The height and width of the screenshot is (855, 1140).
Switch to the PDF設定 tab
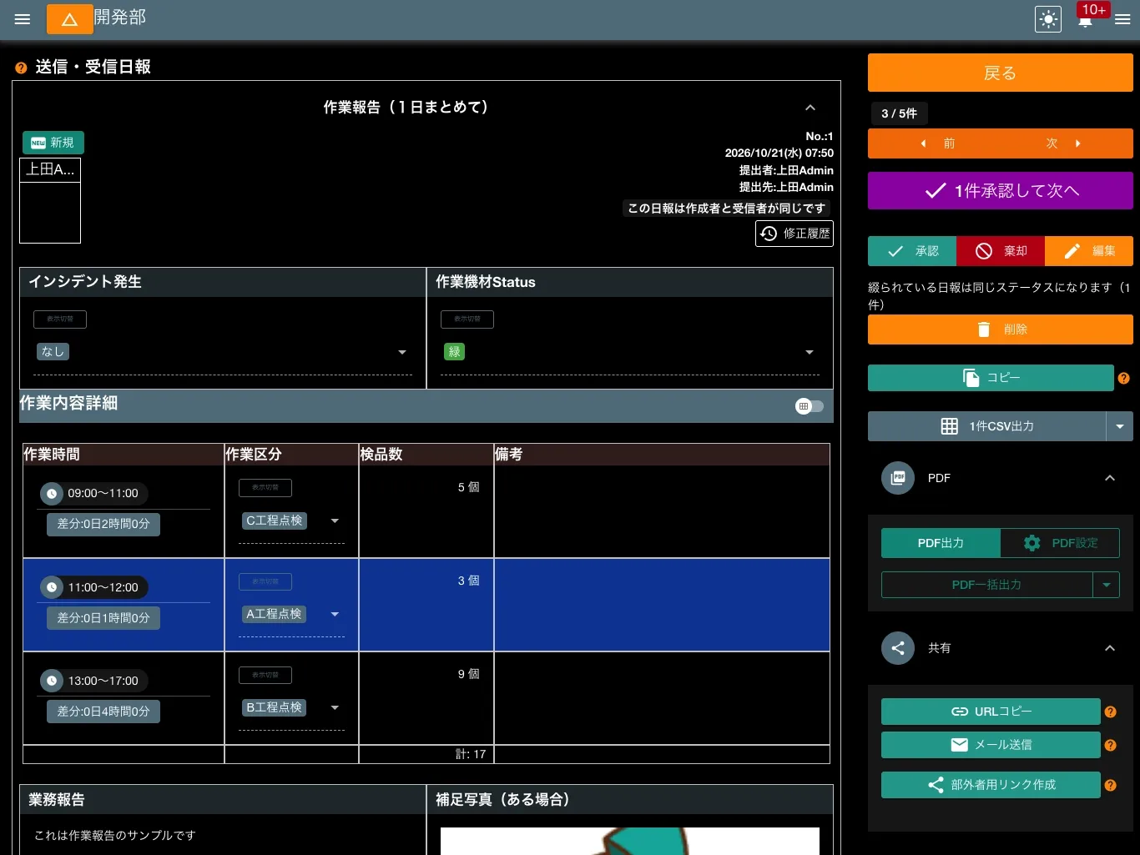[1060, 543]
